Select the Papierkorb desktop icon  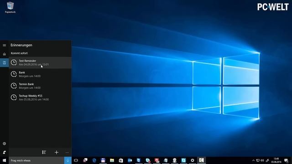(x=10, y=7)
